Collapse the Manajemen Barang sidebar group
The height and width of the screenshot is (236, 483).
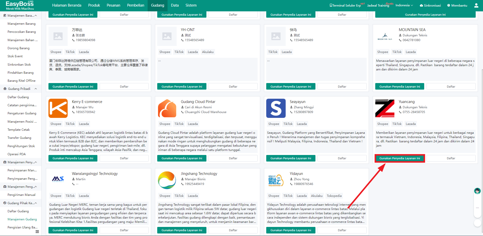(x=36, y=16)
